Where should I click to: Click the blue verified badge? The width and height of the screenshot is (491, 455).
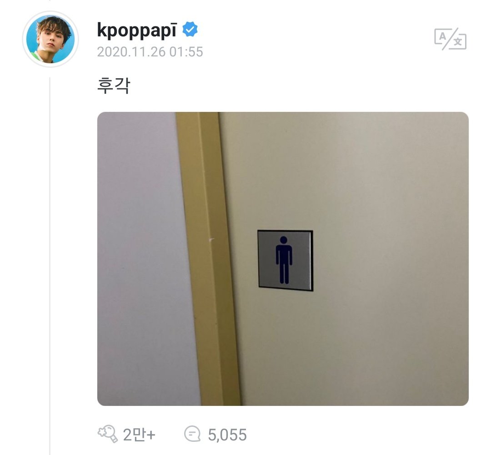190,30
